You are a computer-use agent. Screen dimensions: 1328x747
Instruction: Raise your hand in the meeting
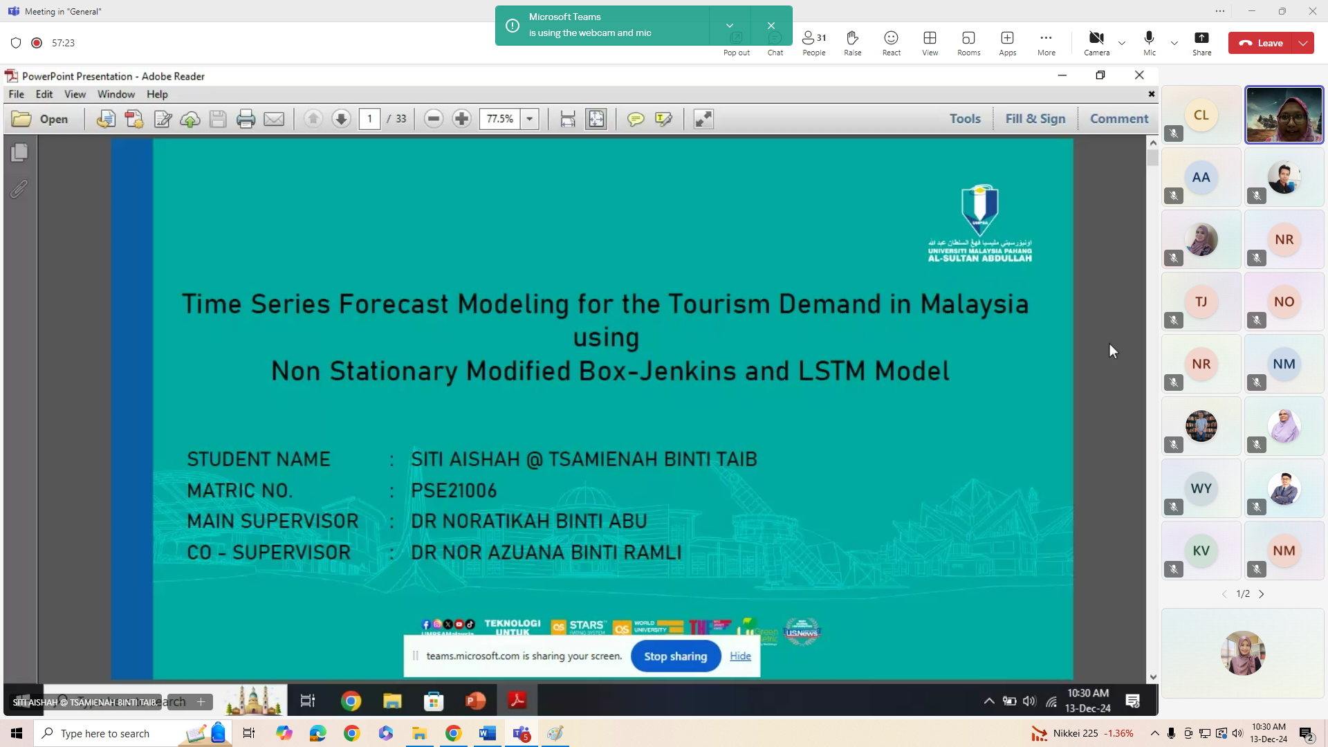(x=853, y=43)
